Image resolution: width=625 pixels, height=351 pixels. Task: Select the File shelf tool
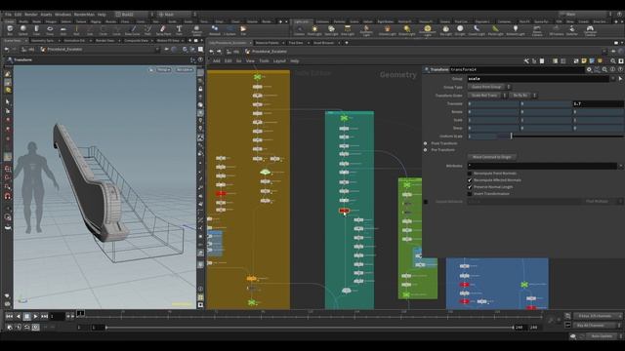(243, 30)
